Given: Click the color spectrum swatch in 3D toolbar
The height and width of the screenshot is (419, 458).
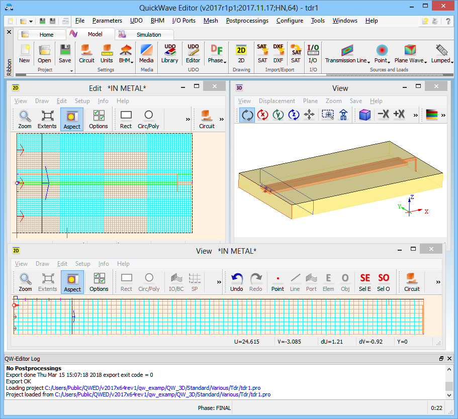Looking at the screenshot, I should (431, 115).
